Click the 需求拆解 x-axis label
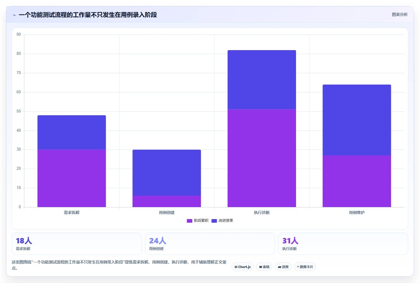Image resolution: width=420 pixels, height=283 pixels. (72, 212)
